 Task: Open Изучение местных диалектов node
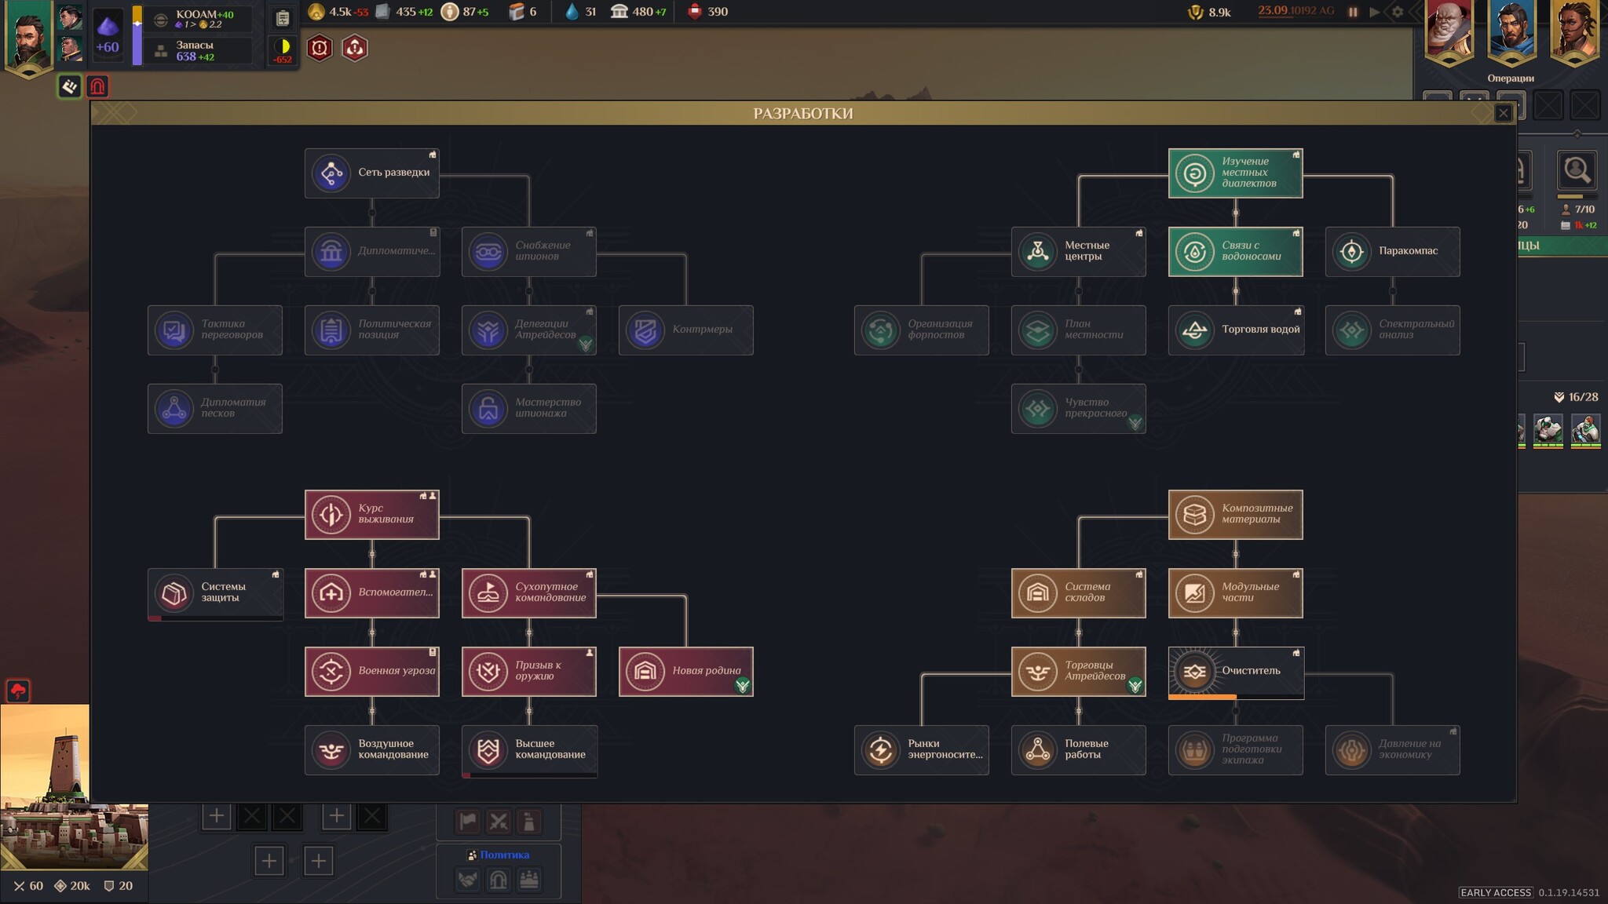click(x=1235, y=173)
